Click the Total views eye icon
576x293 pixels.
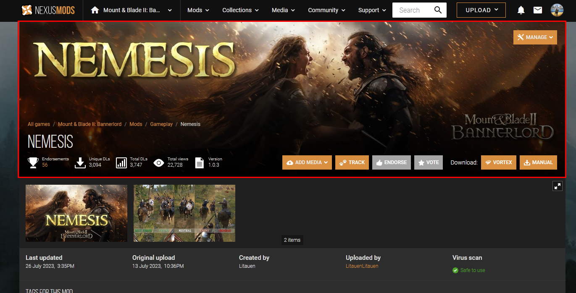tap(159, 162)
